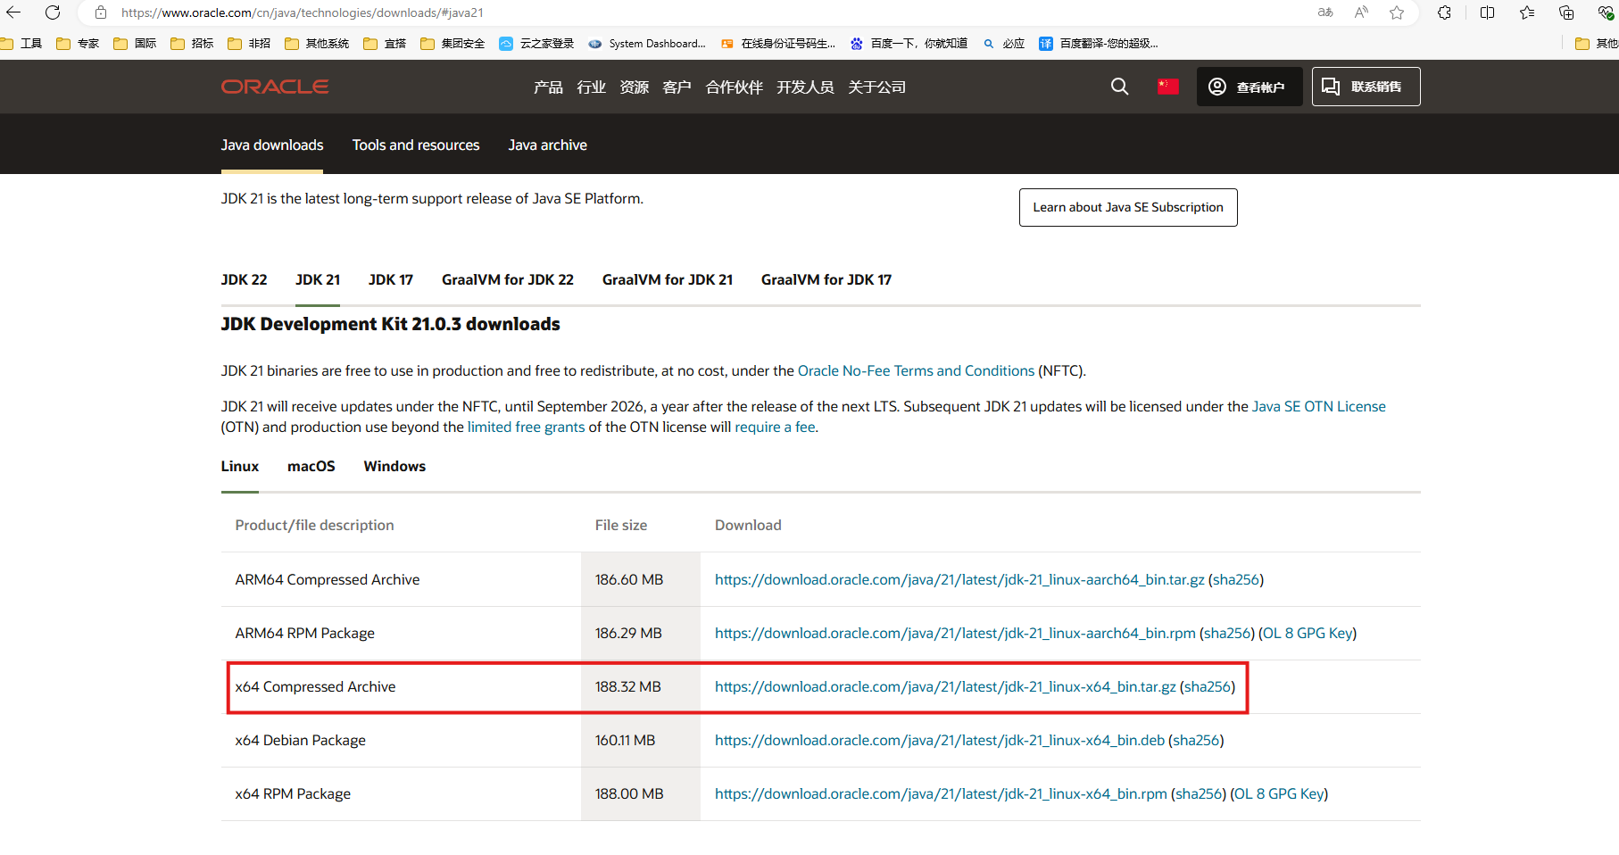1619x855 pixels.
Task: Open browser essentials heart icon
Action: (x=1606, y=12)
